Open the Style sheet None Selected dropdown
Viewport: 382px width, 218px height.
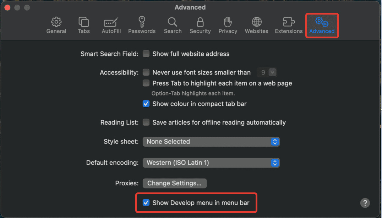(x=211, y=142)
